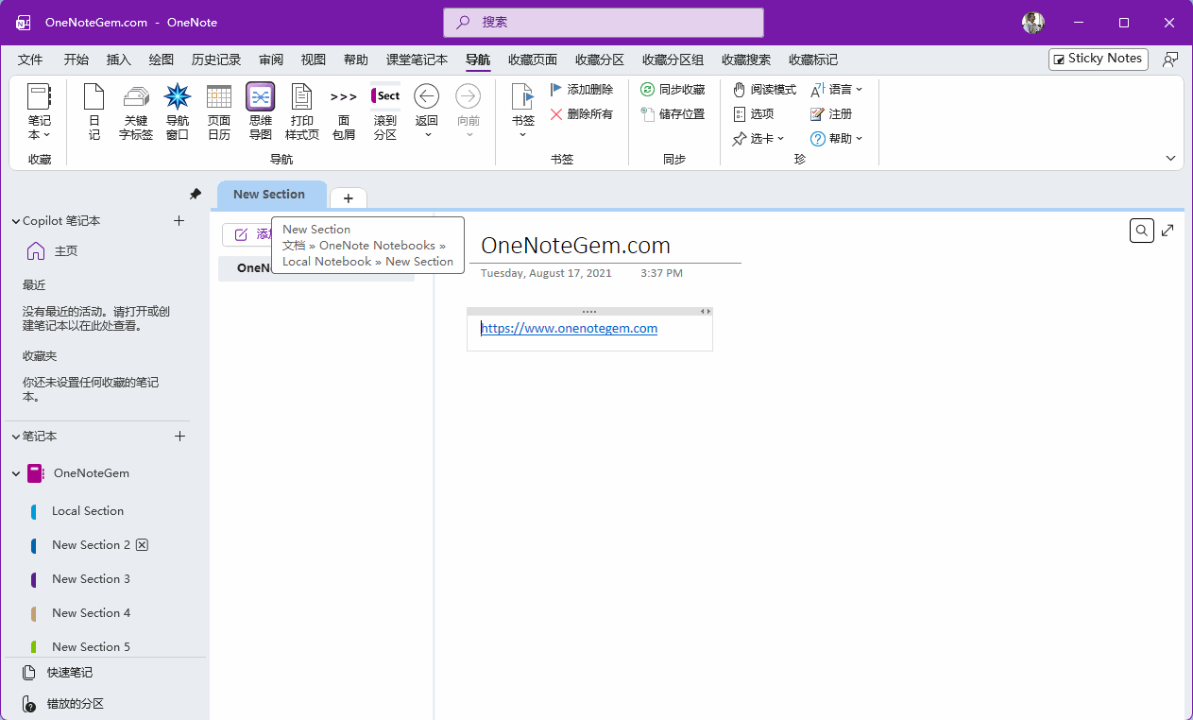
Task: Click the 打印样式页 icon
Action: click(x=302, y=111)
